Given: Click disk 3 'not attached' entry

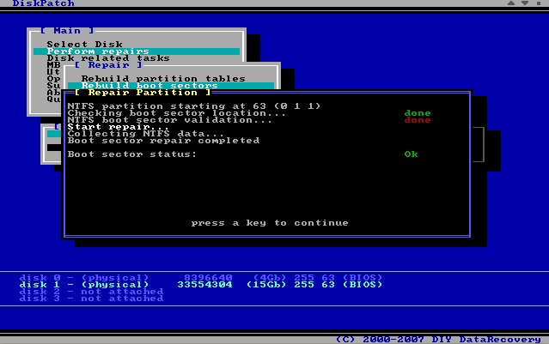Looking at the screenshot, I should [x=91, y=298].
